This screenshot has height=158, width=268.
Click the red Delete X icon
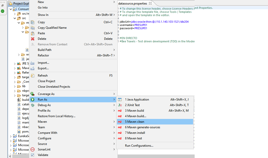33,39
